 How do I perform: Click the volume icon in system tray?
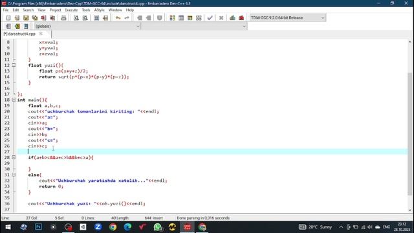369,227
